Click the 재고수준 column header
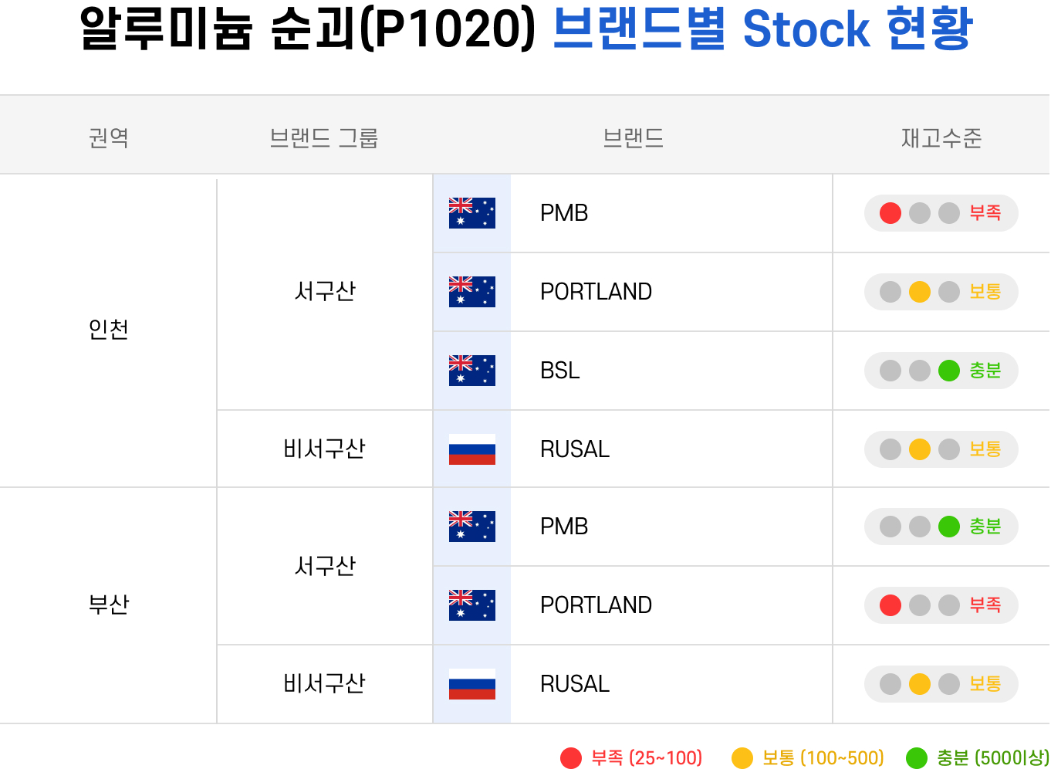Screen dimensions: 1051x769 point(941,138)
